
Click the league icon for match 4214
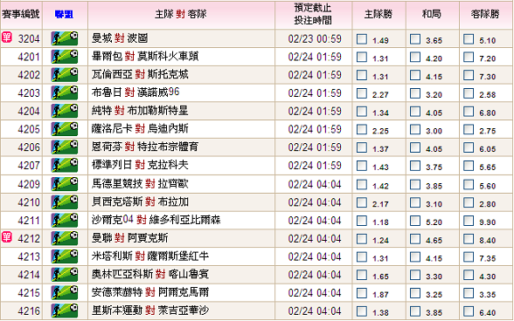click(x=65, y=275)
